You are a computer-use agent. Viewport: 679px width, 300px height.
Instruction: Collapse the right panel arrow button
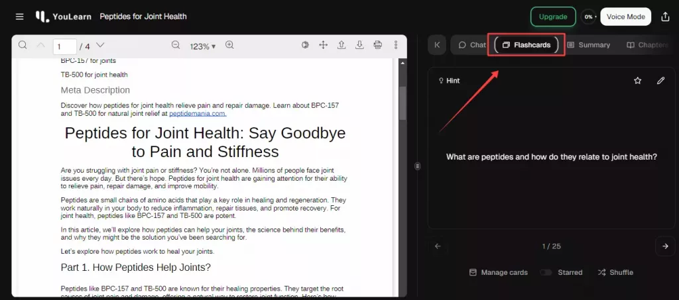[437, 45]
